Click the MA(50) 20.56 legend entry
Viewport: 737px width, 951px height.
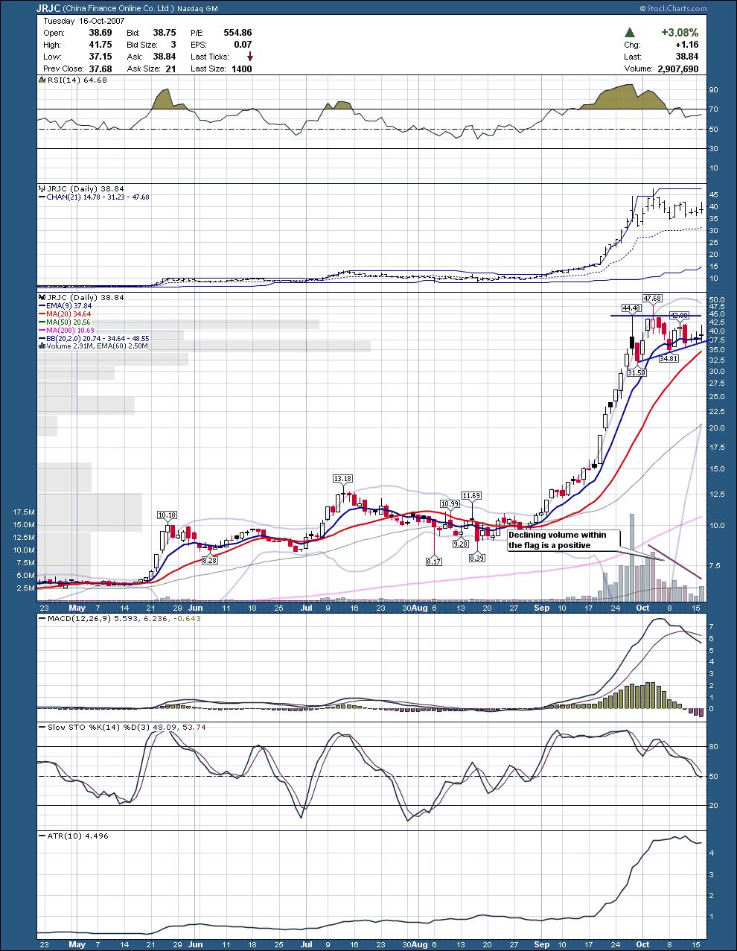[x=68, y=322]
